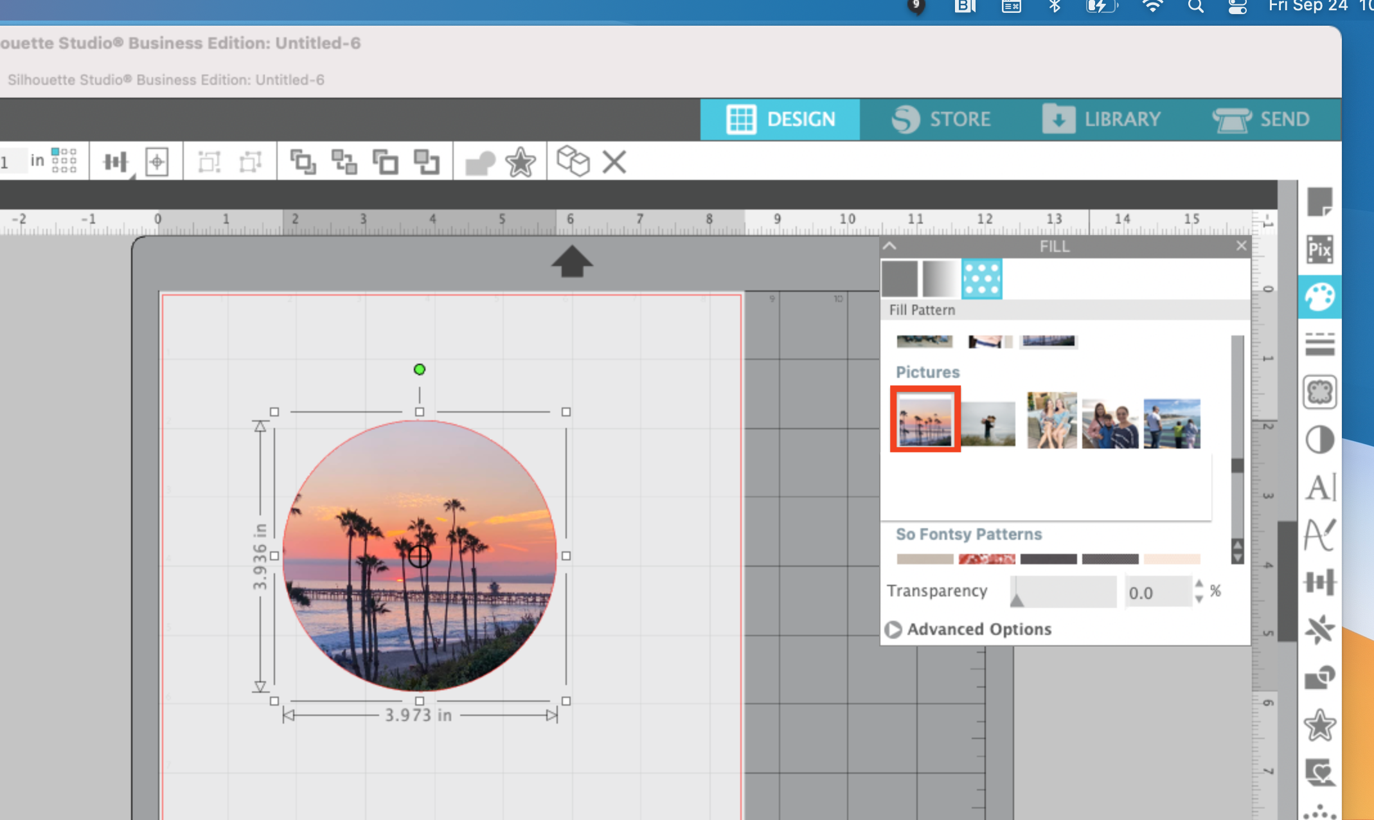
Task: Switch to pattern fill type
Action: (x=982, y=279)
